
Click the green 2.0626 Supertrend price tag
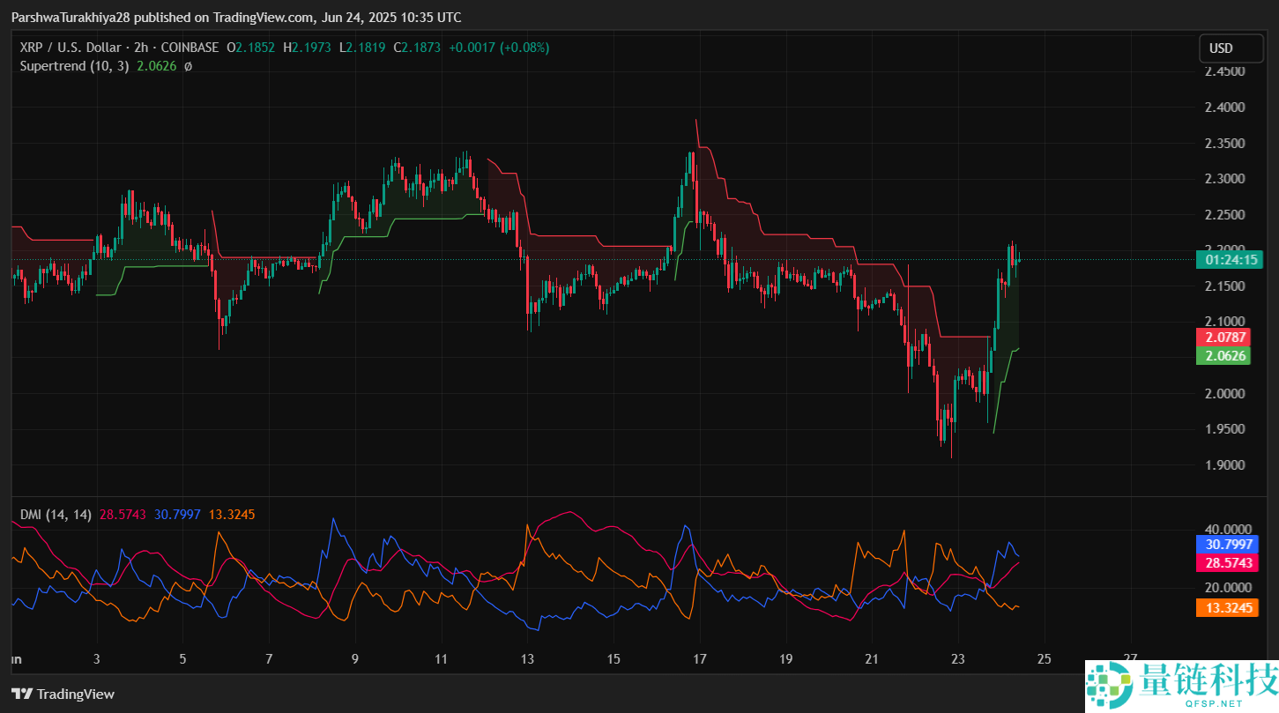[1225, 356]
